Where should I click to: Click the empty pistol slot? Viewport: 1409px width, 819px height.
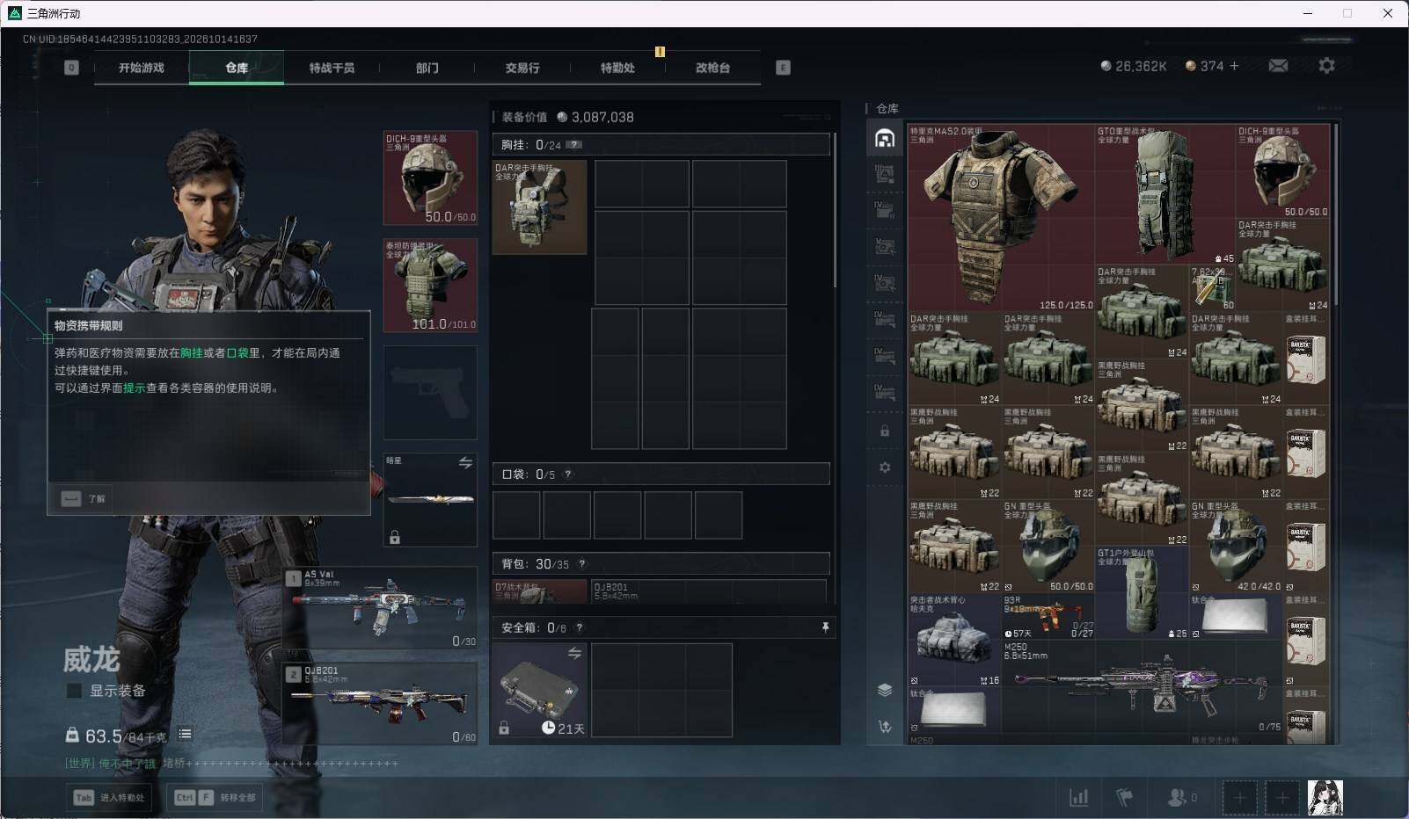coord(430,392)
